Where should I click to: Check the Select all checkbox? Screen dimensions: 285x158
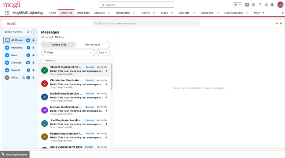43,61
